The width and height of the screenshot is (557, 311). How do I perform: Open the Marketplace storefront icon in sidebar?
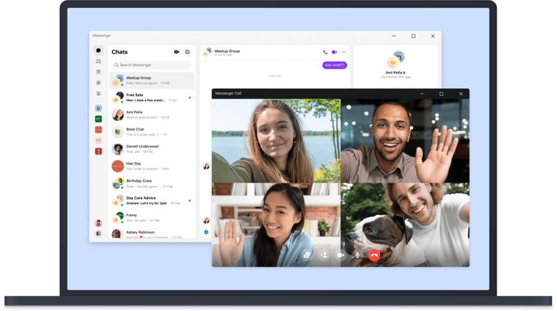[99, 72]
